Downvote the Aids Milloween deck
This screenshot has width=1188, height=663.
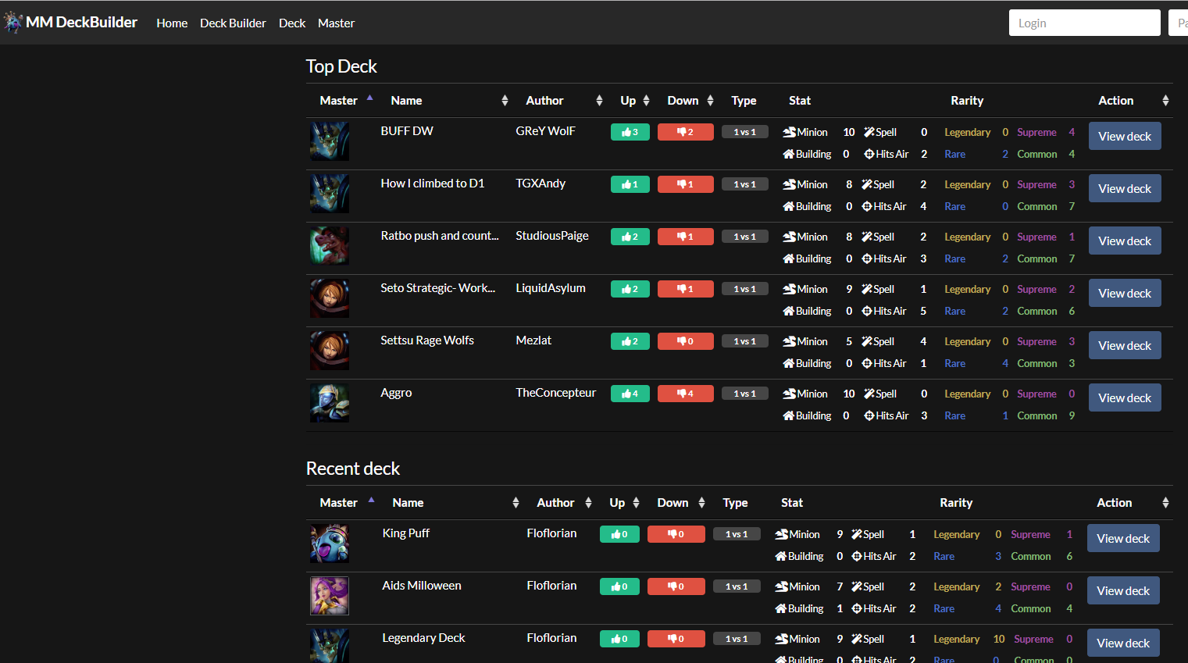pyautogui.click(x=676, y=586)
